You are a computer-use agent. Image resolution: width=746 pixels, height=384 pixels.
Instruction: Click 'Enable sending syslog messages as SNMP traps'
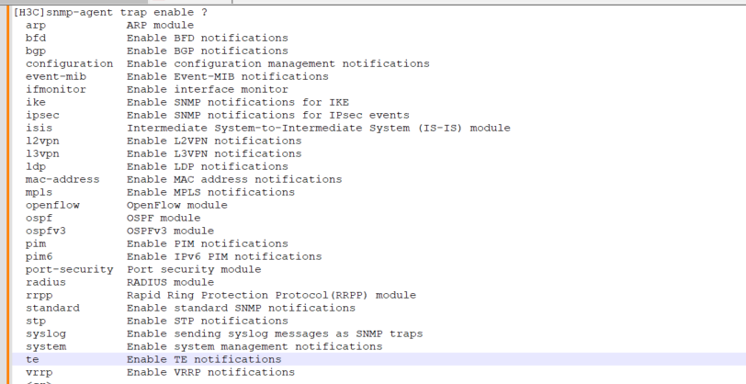click(x=275, y=333)
